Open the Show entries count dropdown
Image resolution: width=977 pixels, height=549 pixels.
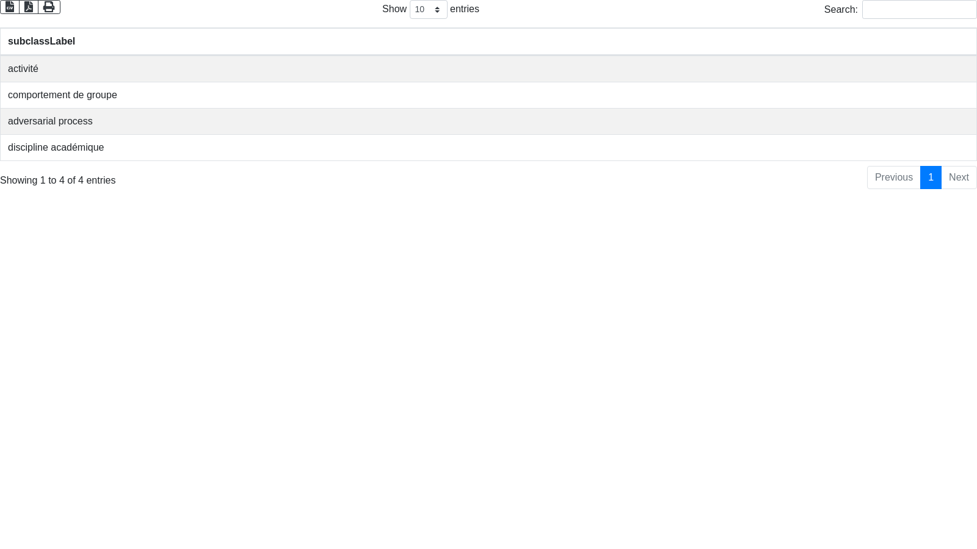tap(428, 10)
